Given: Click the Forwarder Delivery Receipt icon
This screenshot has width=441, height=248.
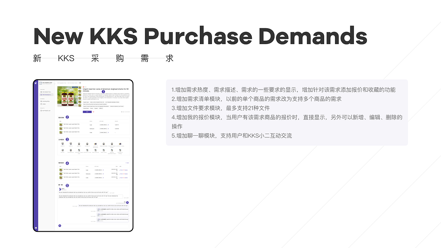Looking at the screenshot, I should click(112, 144).
